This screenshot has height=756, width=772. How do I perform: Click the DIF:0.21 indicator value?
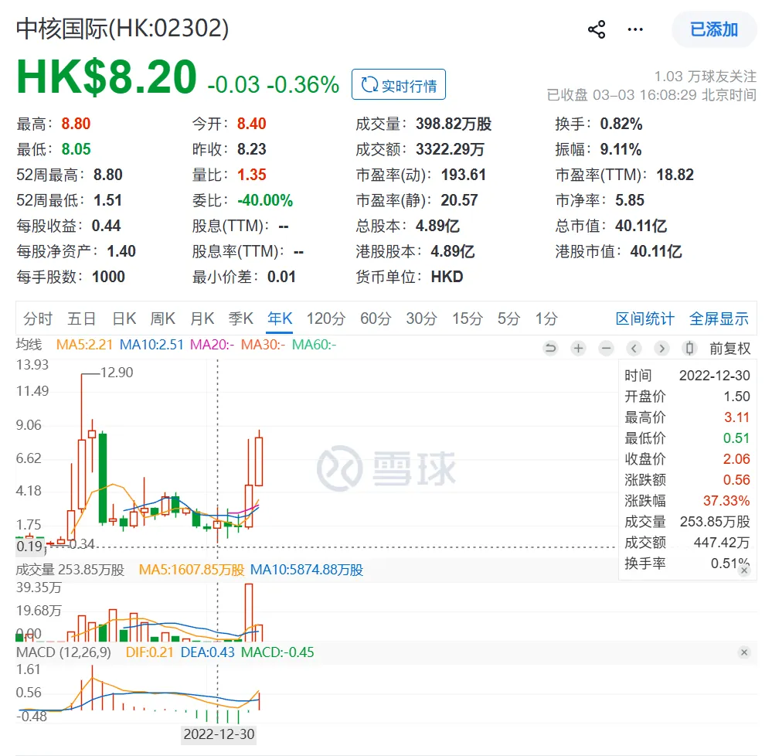coord(150,652)
